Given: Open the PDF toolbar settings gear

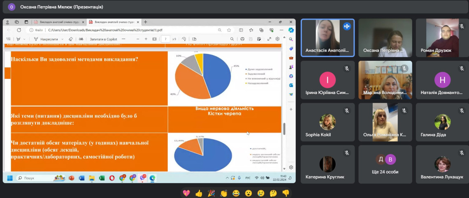Looking at the screenshot, I should pos(278,39).
